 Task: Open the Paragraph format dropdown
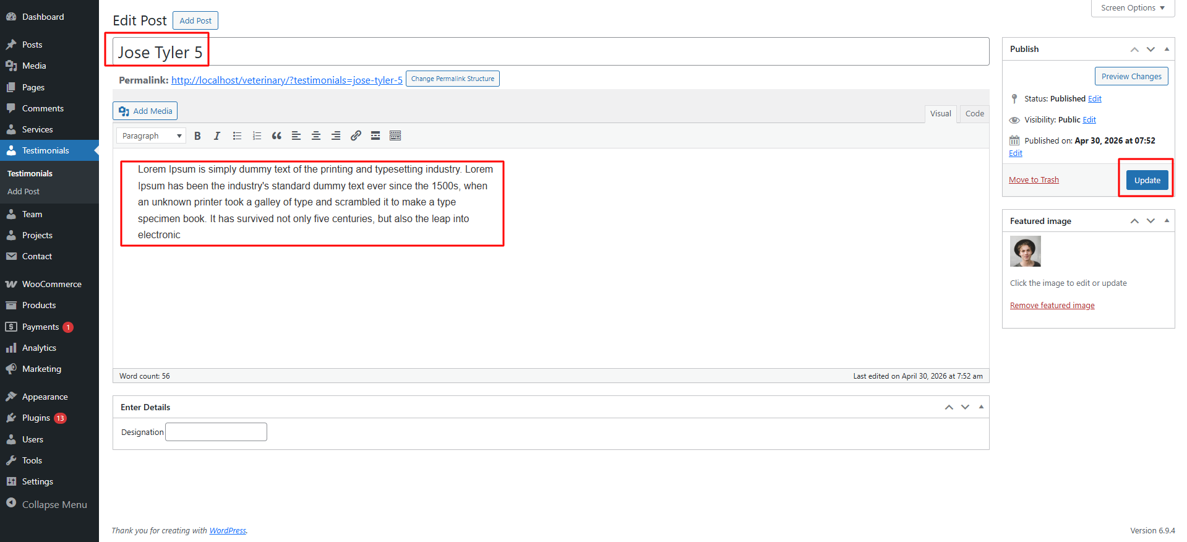[151, 136]
